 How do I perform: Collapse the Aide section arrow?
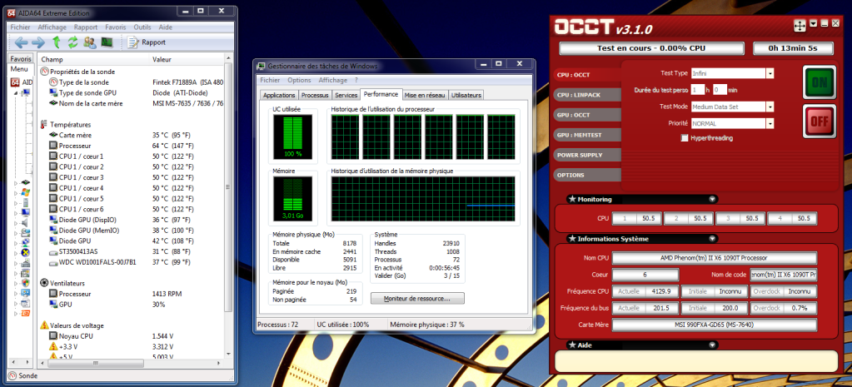tap(712, 345)
